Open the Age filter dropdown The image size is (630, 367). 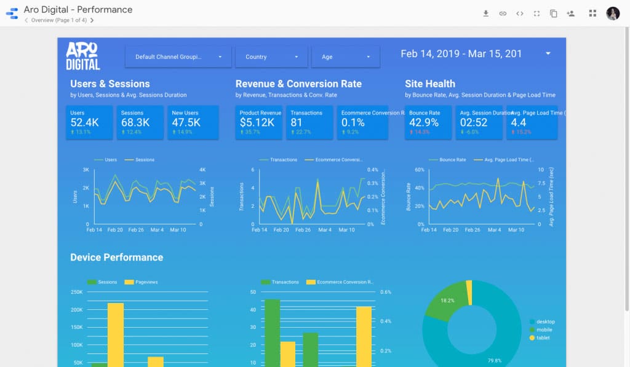tap(346, 57)
